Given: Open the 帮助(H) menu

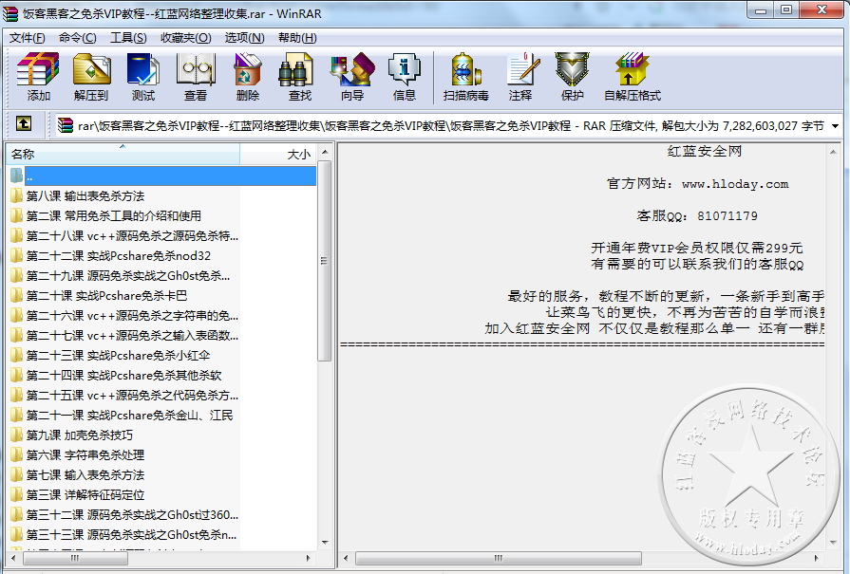Looking at the screenshot, I should pyautogui.click(x=297, y=38).
